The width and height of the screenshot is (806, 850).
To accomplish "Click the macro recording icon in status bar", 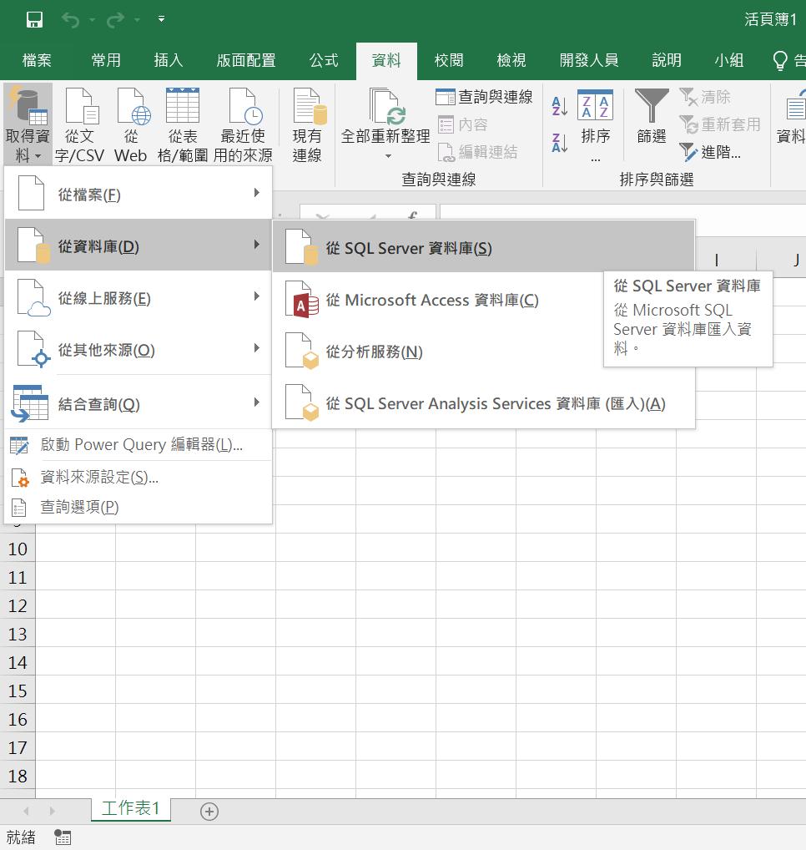I will [63, 837].
